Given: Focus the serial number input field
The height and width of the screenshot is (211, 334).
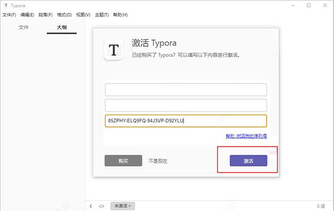Looking at the screenshot, I should (x=186, y=121).
